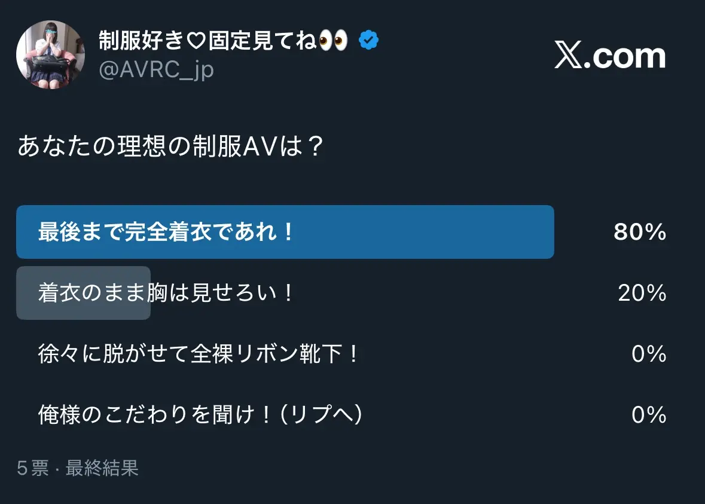Image resolution: width=705 pixels, height=504 pixels.
Task: Click the .com text beside X logo
Action: (x=624, y=57)
